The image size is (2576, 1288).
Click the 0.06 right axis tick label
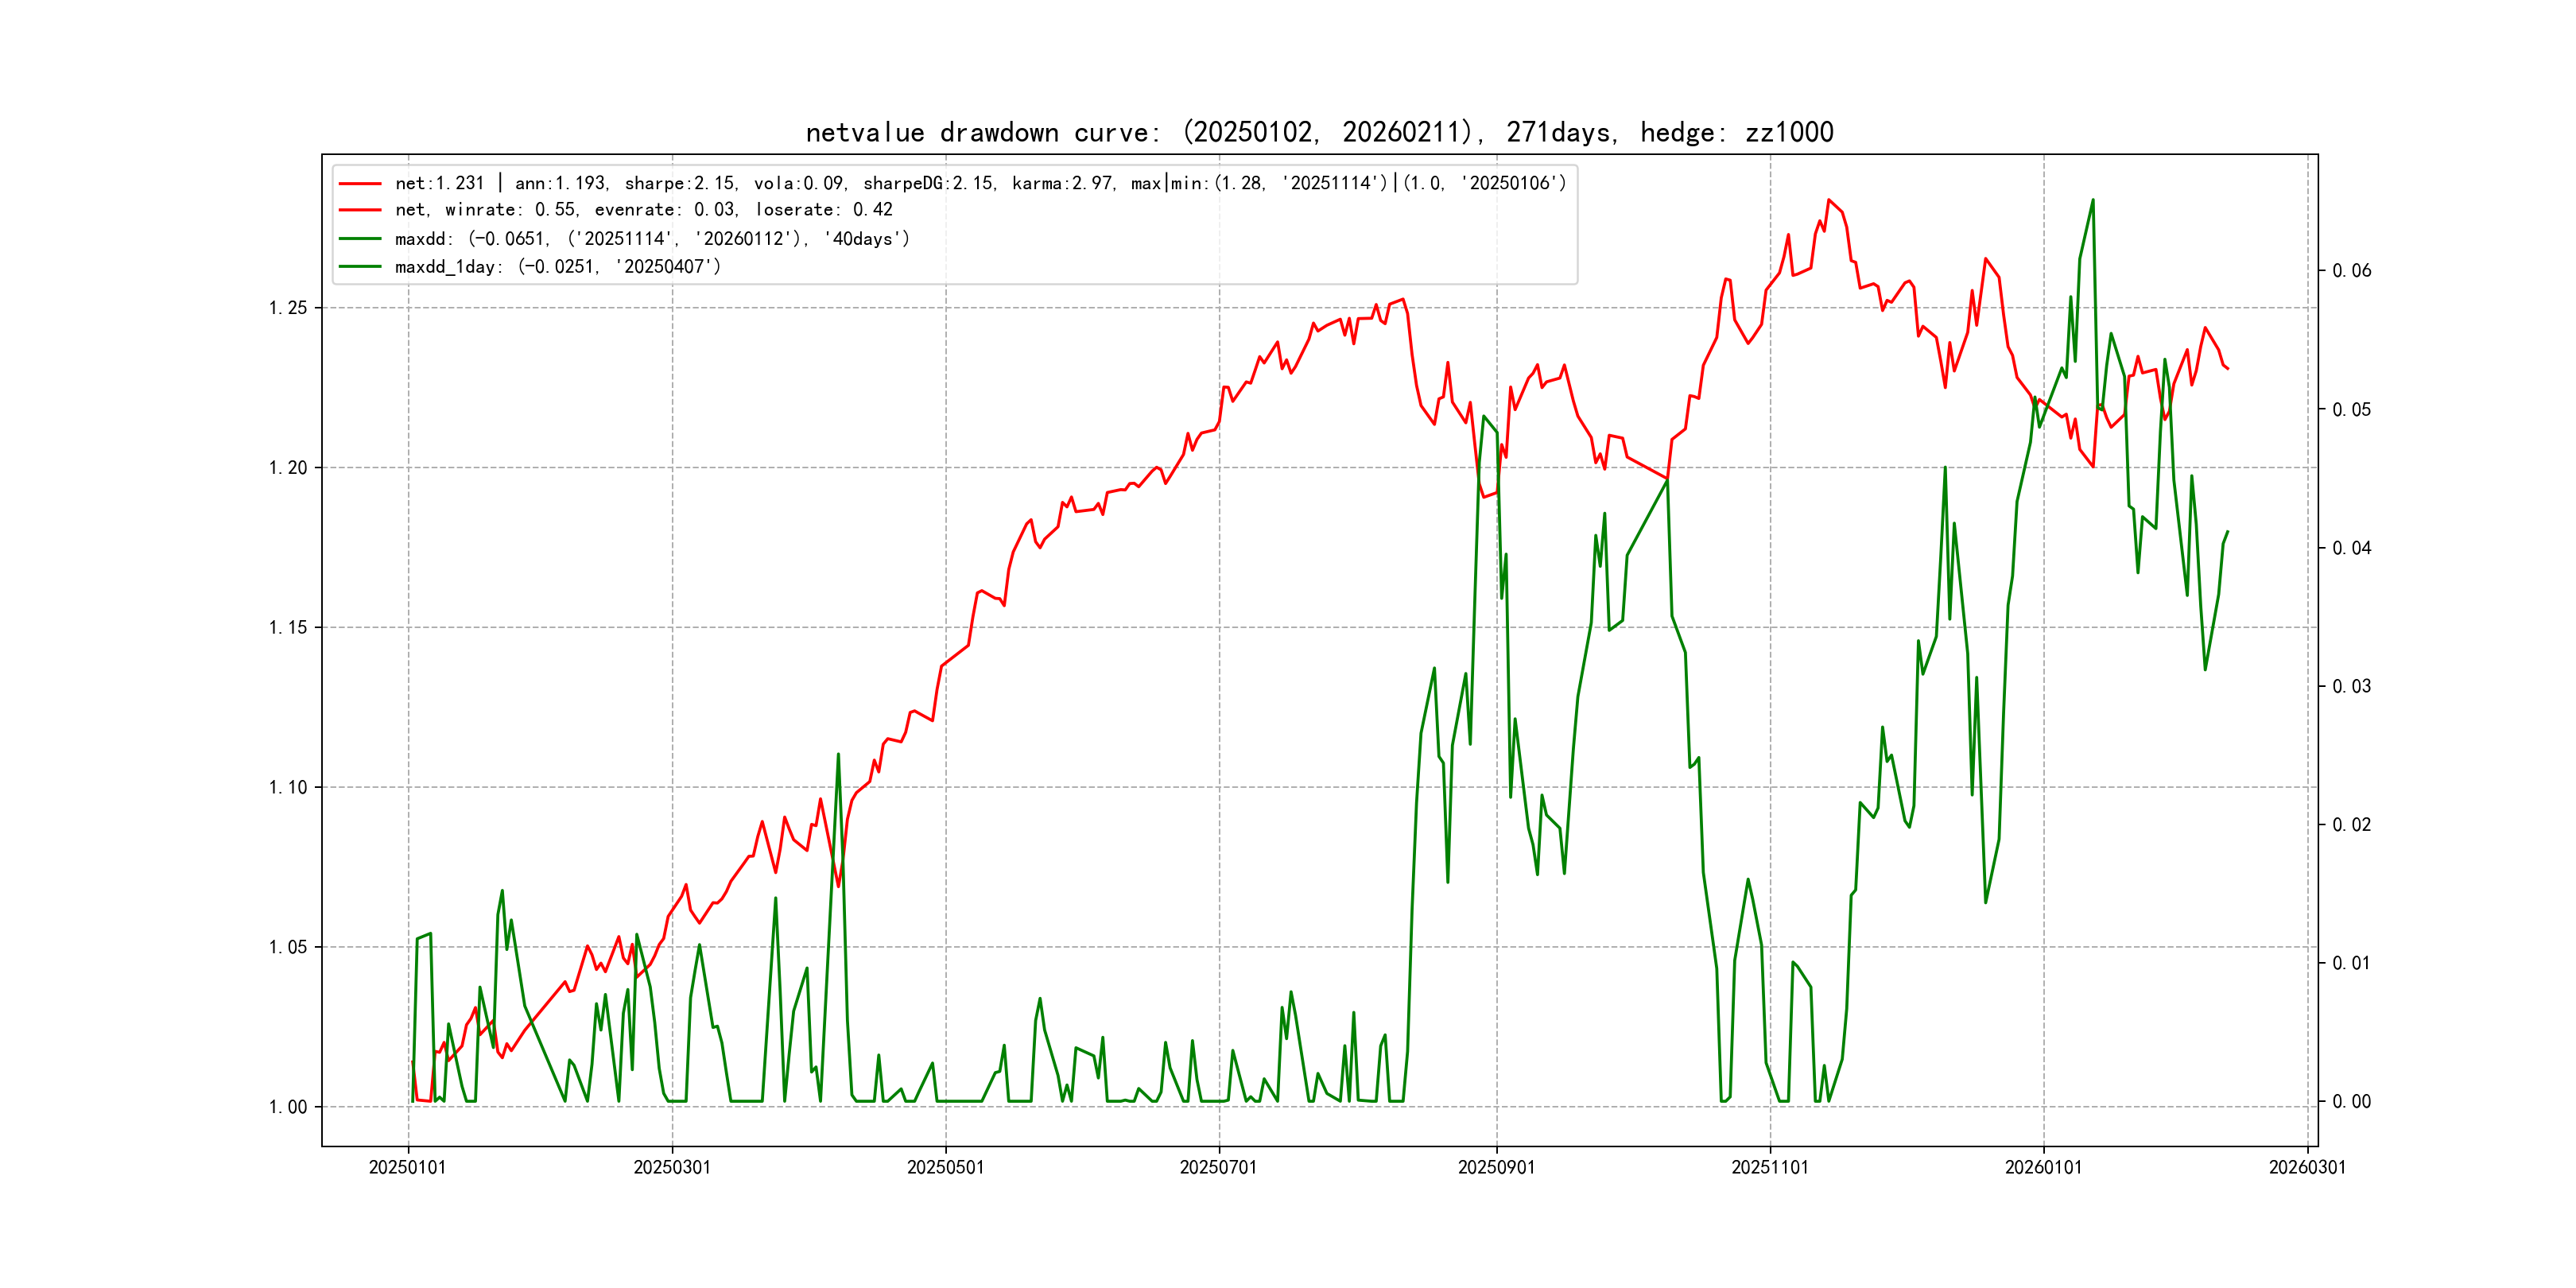[2351, 271]
